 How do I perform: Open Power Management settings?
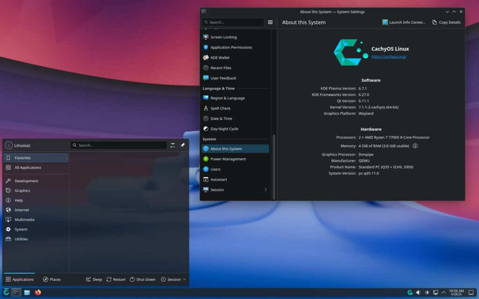pyautogui.click(x=235, y=159)
